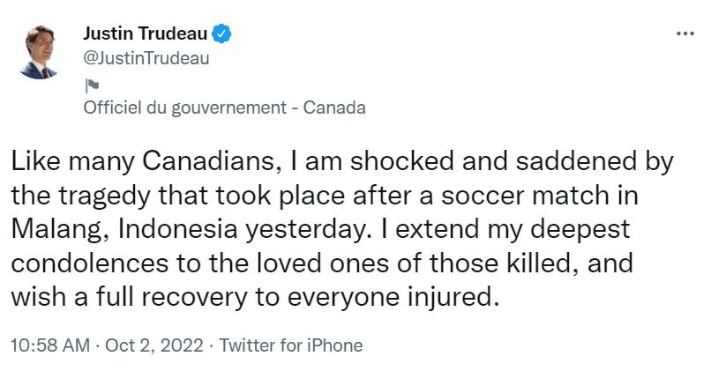Open the 10:58 AM timestamp link
Viewport: 711px width, 371px height.
coord(50,345)
